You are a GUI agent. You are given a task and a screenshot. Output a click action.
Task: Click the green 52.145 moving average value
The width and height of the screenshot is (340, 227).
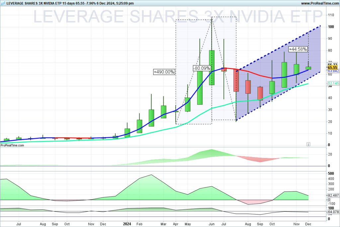(333, 83)
